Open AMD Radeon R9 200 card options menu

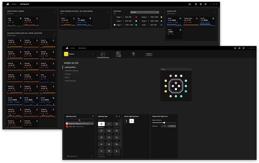click(x=108, y=12)
